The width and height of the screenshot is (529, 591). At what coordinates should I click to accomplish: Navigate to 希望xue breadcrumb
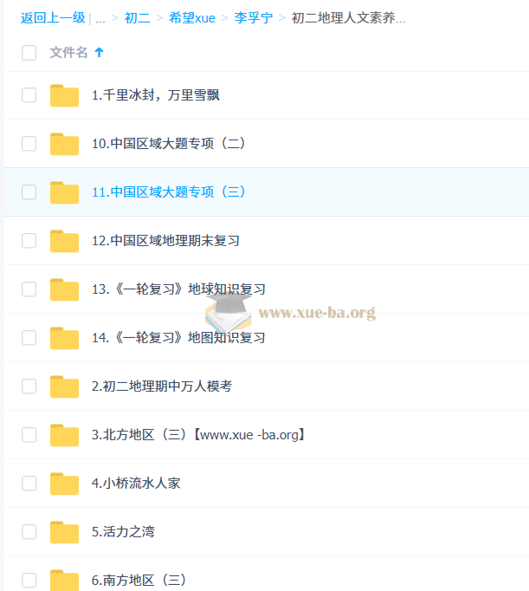pos(192,17)
